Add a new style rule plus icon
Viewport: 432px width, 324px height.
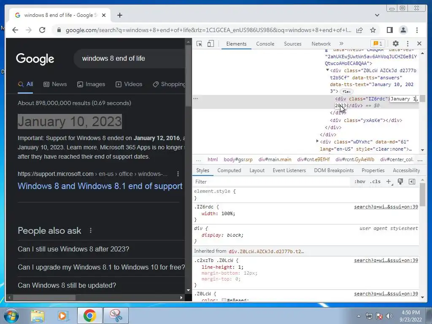coord(389,181)
